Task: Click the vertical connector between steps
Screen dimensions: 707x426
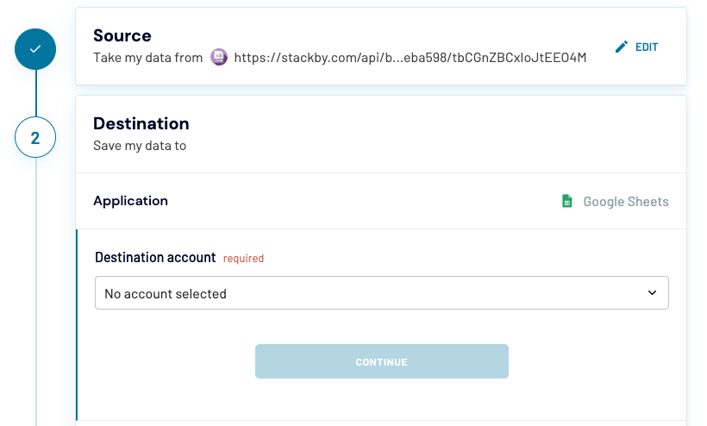Action: click(x=35, y=93)
